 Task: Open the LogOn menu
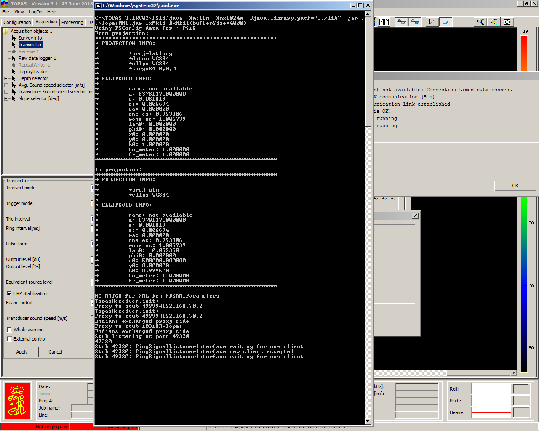tap(35, 12)
